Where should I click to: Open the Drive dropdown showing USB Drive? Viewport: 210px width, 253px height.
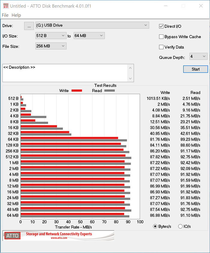pos(92,25)
